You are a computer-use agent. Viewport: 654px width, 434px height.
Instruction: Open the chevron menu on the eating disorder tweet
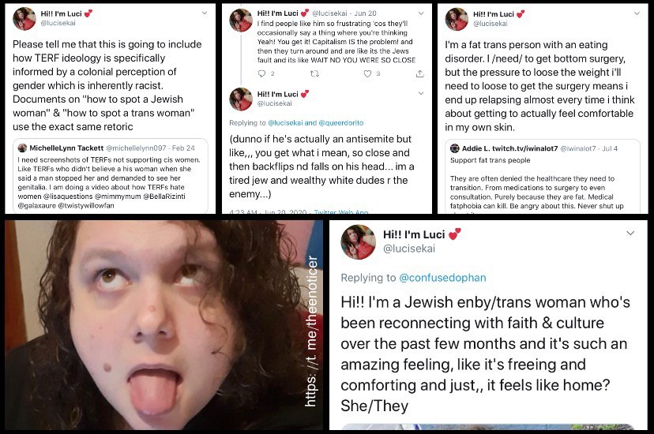(637, 13)
